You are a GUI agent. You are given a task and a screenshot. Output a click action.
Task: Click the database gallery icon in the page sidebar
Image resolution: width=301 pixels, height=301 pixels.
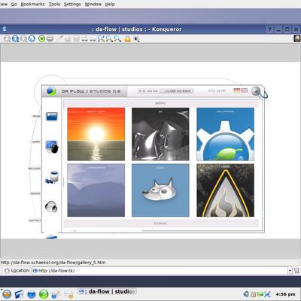tap(52, 177)
